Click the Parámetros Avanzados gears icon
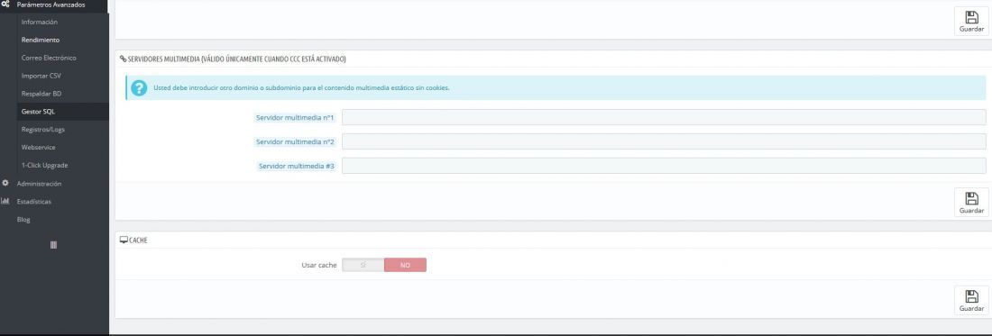The image size is (992, 336). [x=5, y=5]
